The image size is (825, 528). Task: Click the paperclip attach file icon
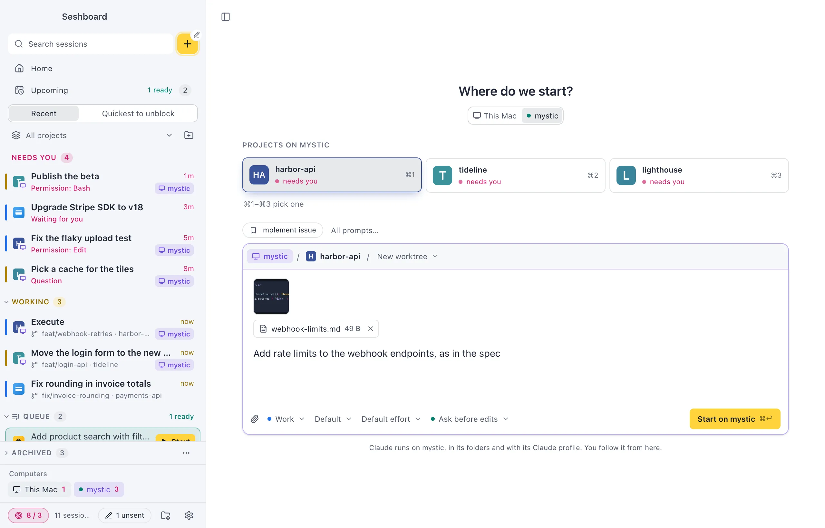(x=254, y=419)
